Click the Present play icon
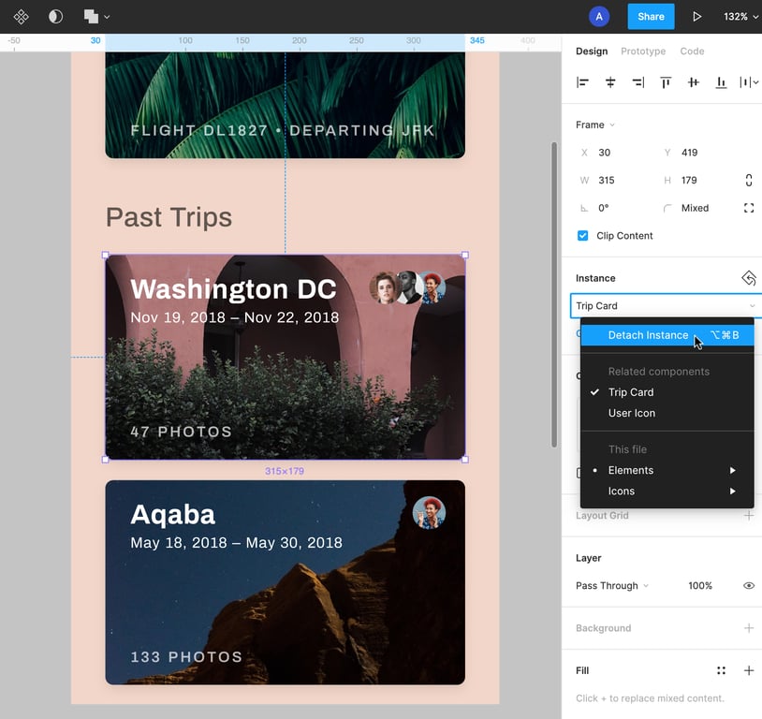Screen dimensions: 762x719 click(696, 17)
